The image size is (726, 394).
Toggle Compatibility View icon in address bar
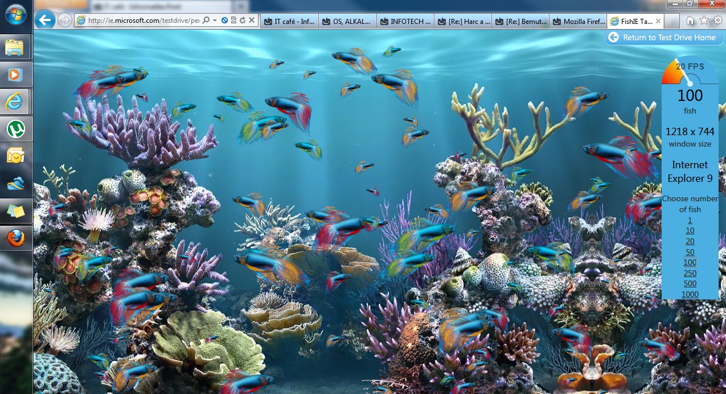(233, 21)
